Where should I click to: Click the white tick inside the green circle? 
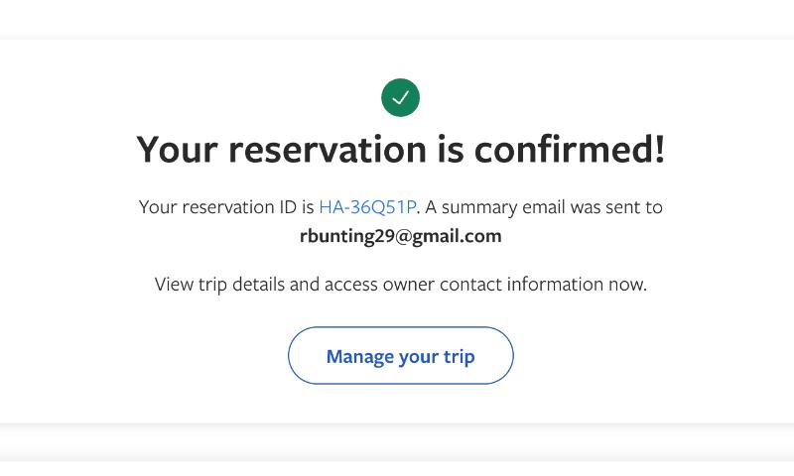pyautogui.click(x=401, y=97)
